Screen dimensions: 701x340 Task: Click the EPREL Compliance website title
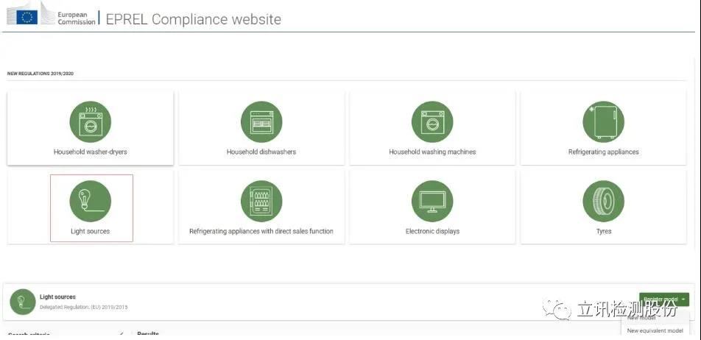click(194, 20)
